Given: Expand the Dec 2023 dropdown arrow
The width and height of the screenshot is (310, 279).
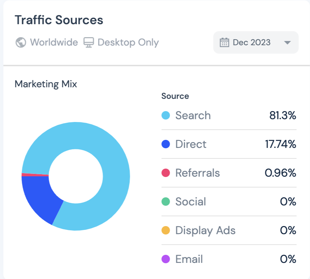Looking at the screenshot, I should coord(287,43).
